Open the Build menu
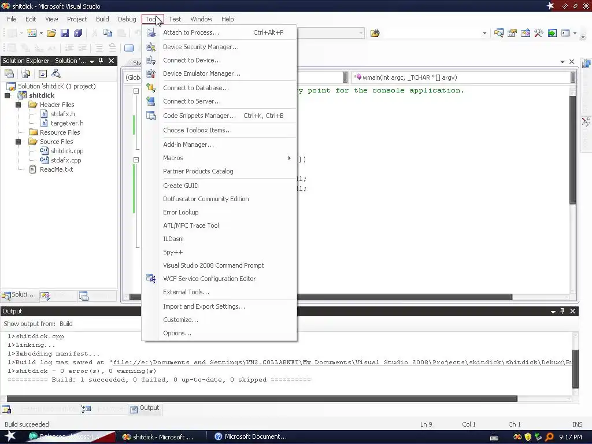592x444 pixels. (x=102, y=19)
